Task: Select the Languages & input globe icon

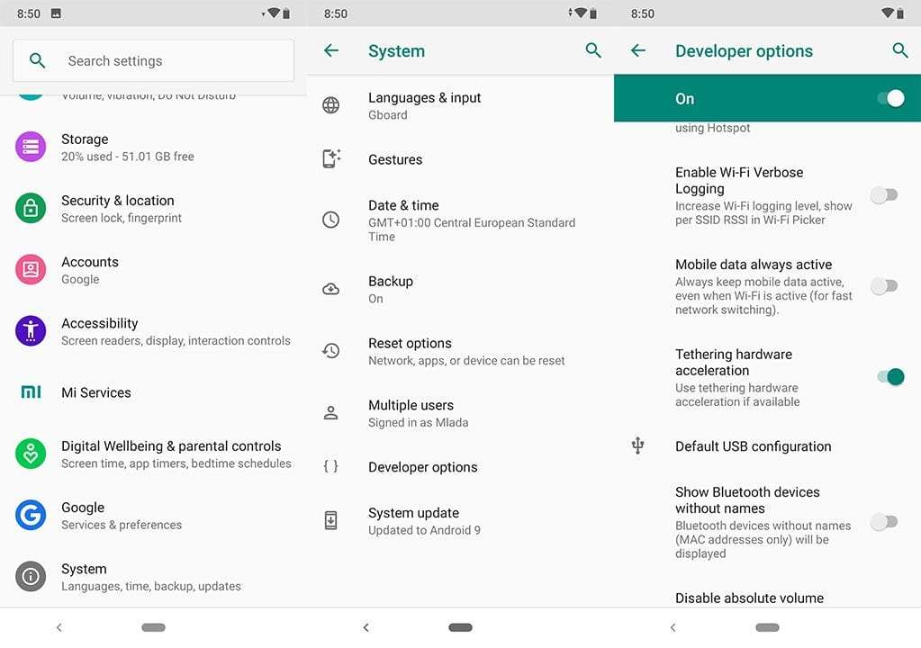Action: (332, 105)
